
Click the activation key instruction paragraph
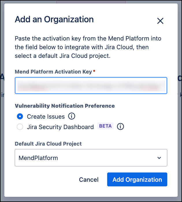[88, 47]
